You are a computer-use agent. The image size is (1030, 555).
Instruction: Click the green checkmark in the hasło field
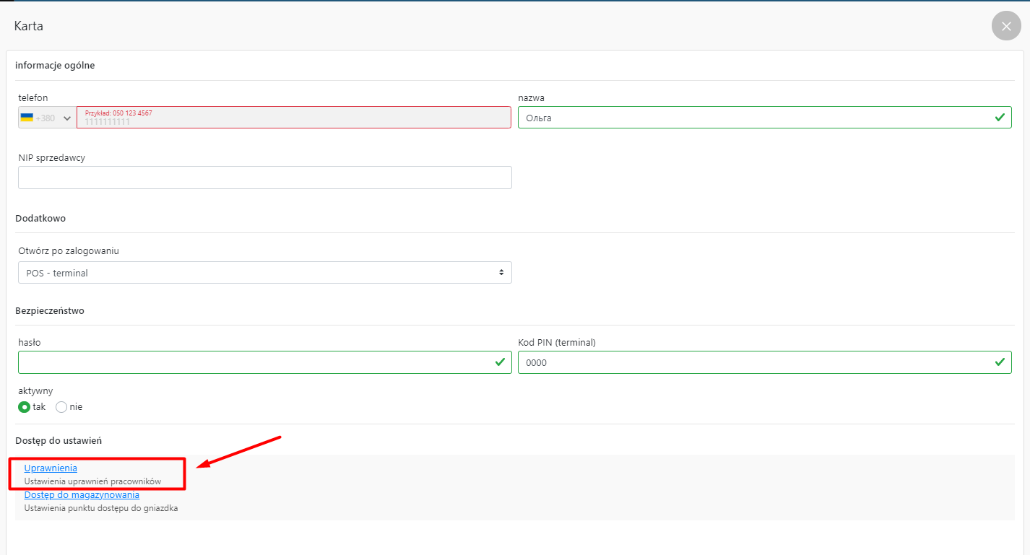(x=500, y=362)
